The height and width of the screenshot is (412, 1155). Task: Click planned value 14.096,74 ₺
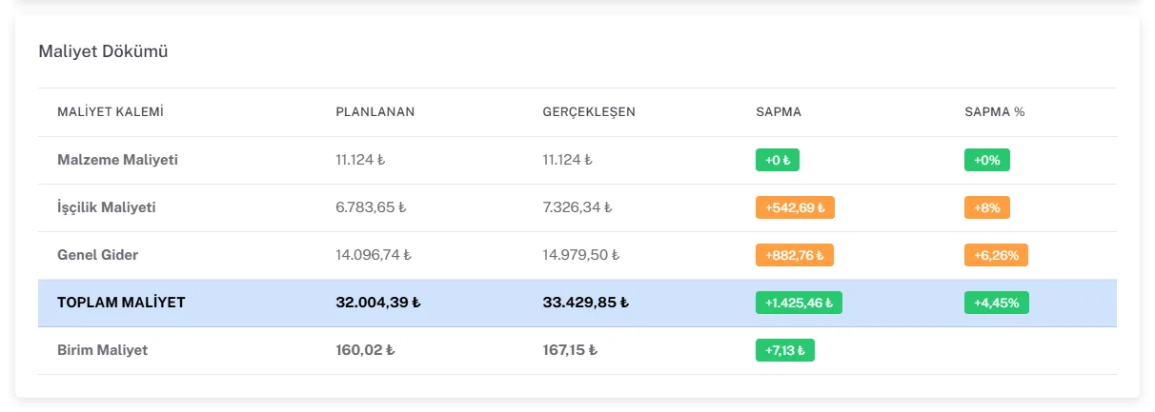[374, 255]
